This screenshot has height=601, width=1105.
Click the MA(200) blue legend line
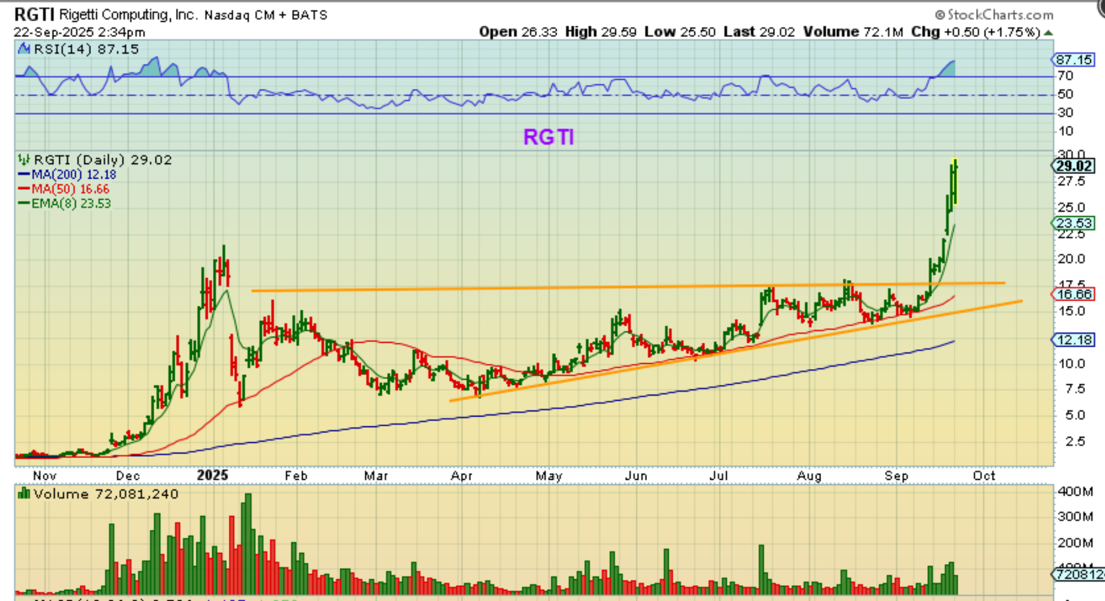coord(24,175)
